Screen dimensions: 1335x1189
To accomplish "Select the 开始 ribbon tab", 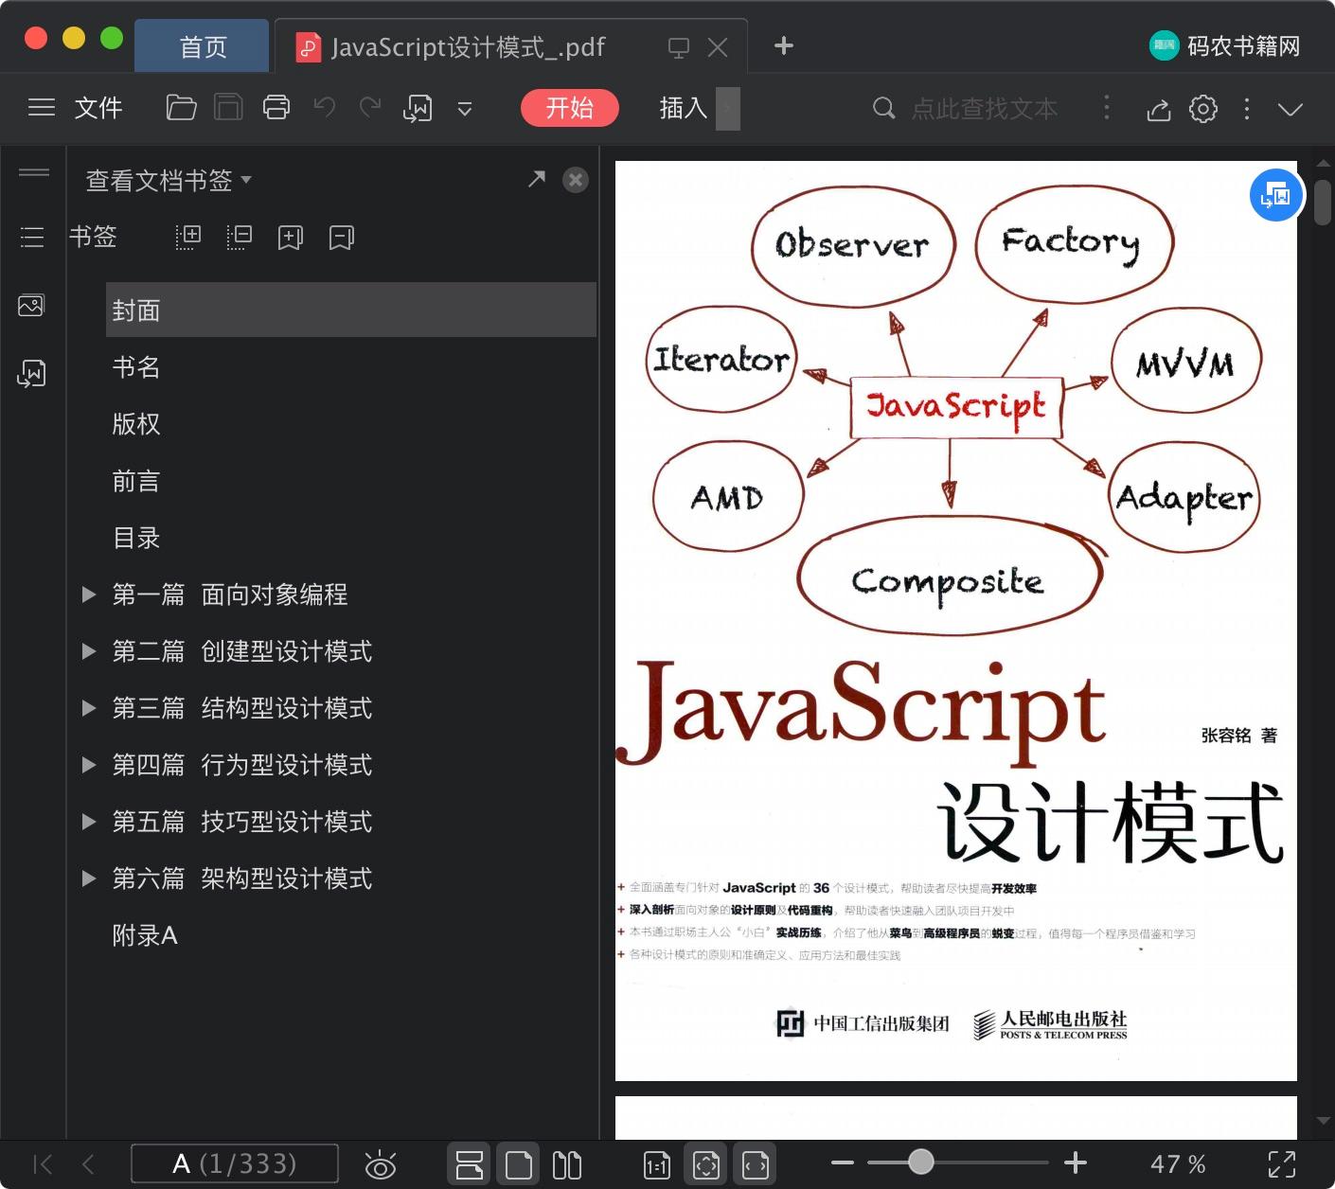I will tap(570, 108).
